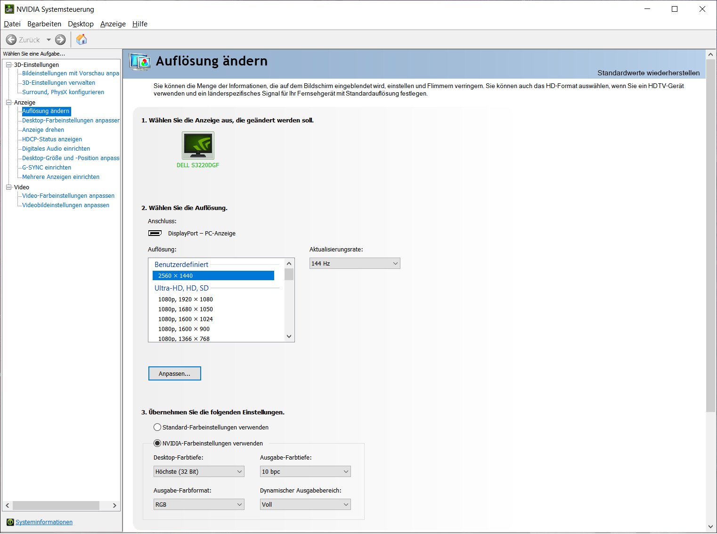Viewport: 717px width, 534px height.
Task: Open the Datei menu
Action: pyautogui.click(x=12, y=24)
